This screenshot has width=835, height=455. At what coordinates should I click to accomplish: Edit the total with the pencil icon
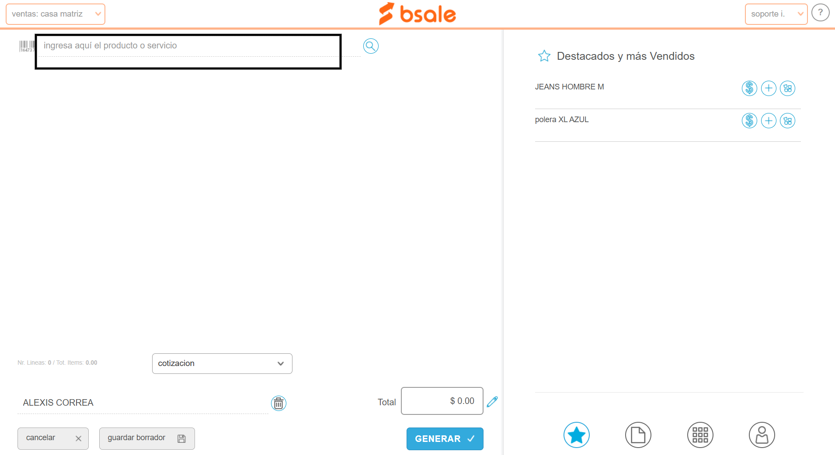click(x=492, y=401)
